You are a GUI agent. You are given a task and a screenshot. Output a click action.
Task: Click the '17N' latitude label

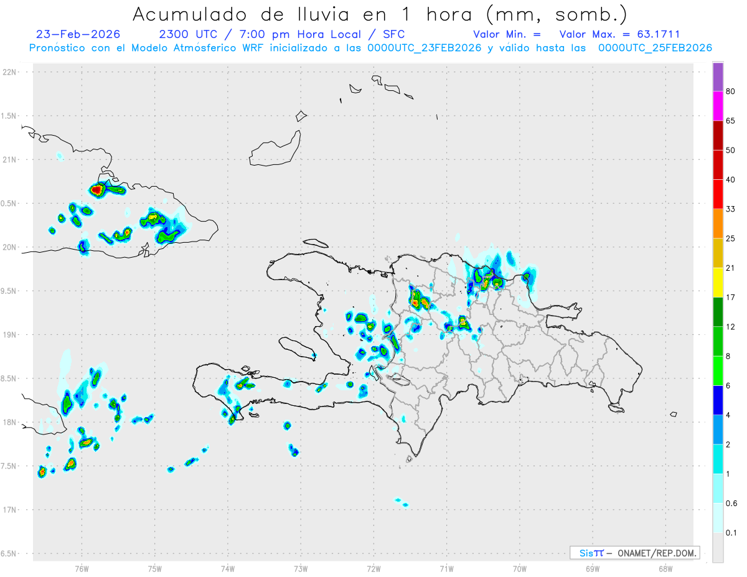pyautogui.click(x=9, y=510)
